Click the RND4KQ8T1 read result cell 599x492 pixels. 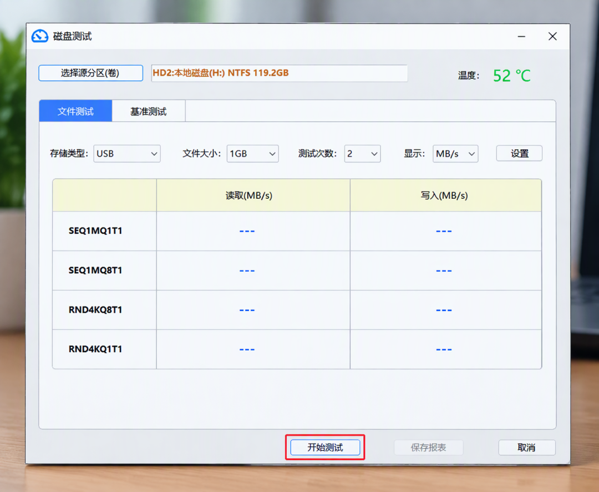coord(253,310)
